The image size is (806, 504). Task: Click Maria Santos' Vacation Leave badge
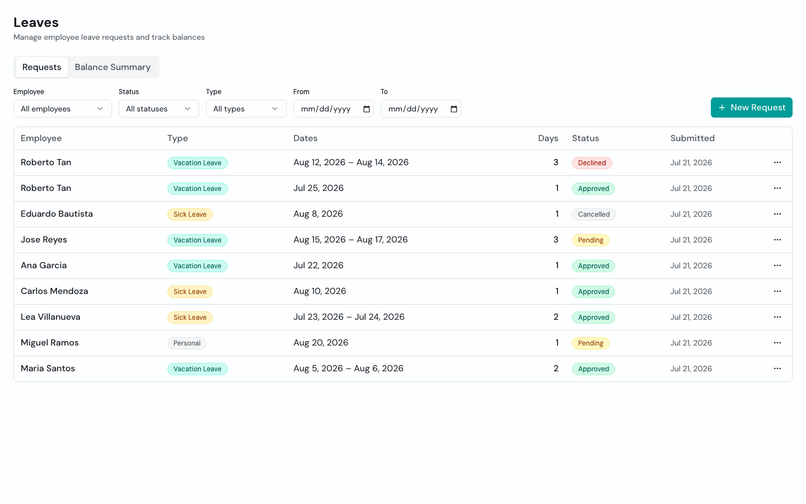(198, 369)
